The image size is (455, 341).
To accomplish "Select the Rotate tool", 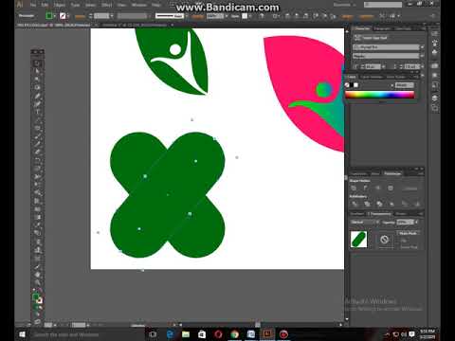I will 37,160.
